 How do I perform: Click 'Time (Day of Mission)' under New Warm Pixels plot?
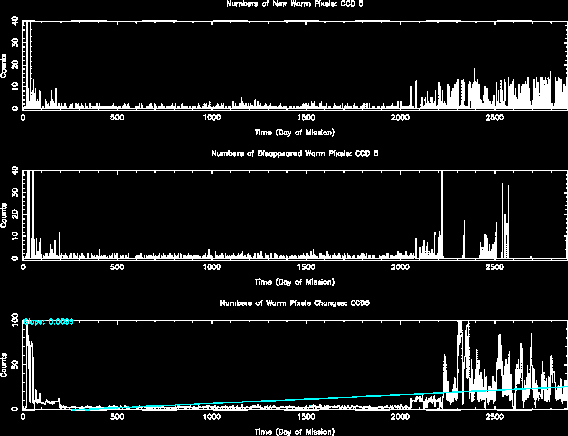294,133
